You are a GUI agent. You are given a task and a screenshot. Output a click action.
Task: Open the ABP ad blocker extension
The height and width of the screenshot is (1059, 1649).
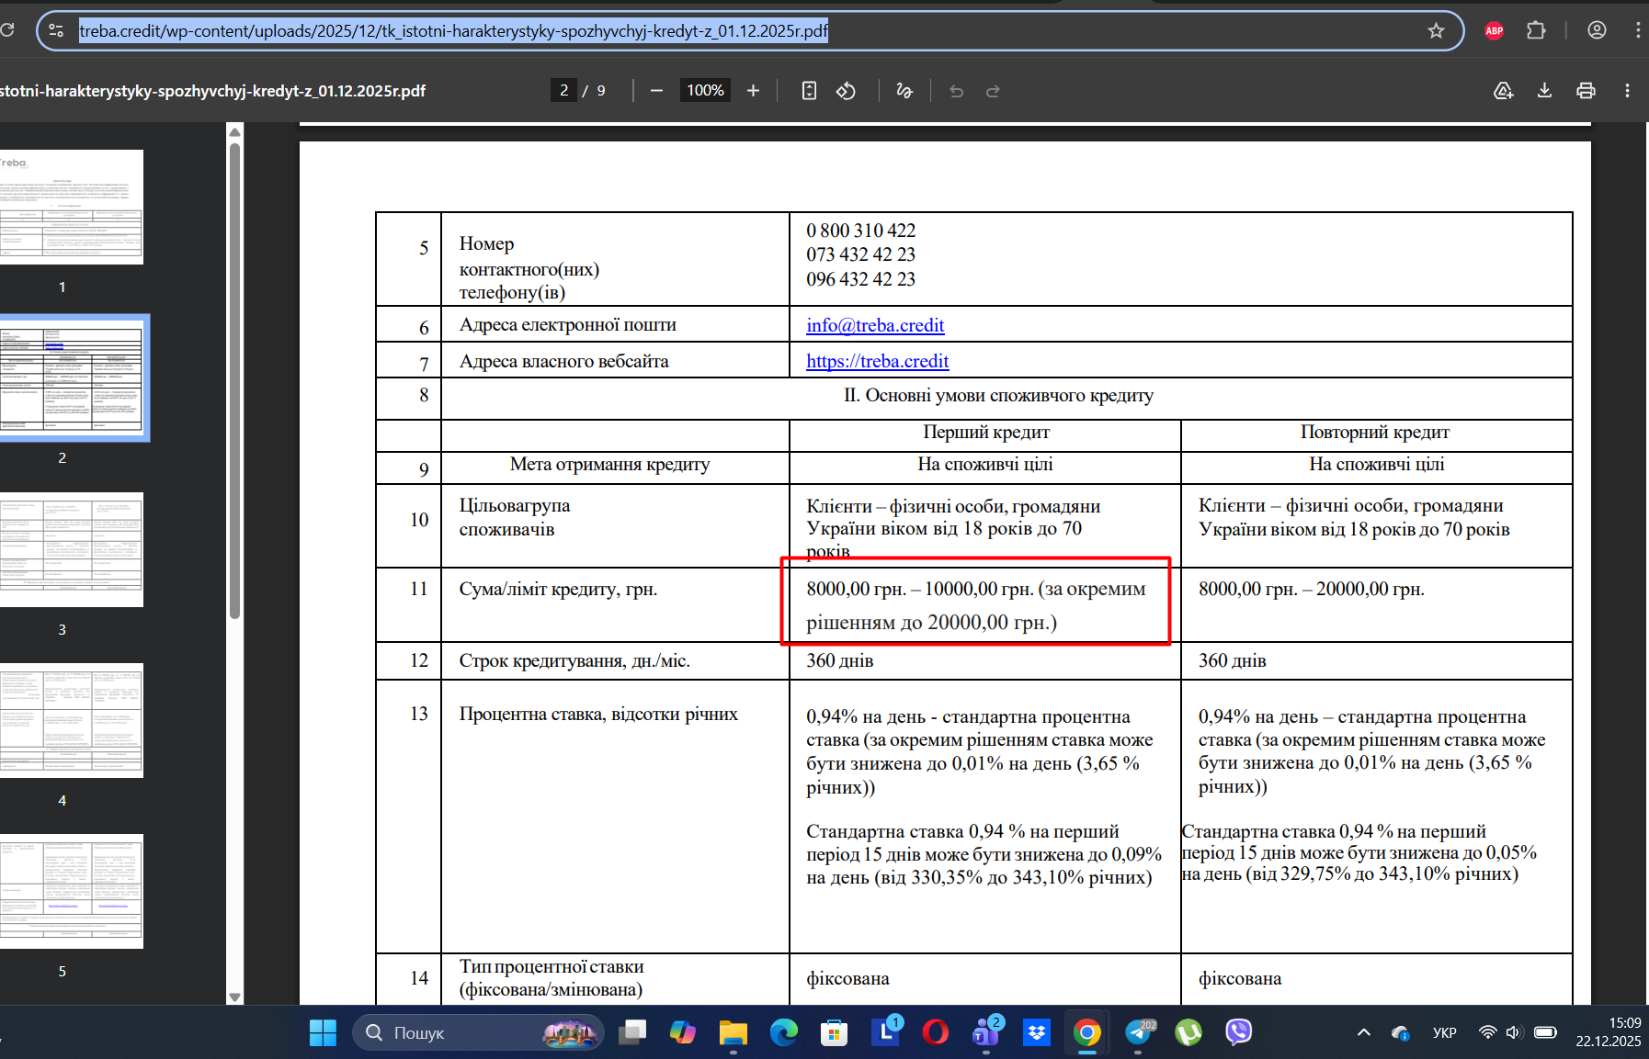click(1495, 30)
